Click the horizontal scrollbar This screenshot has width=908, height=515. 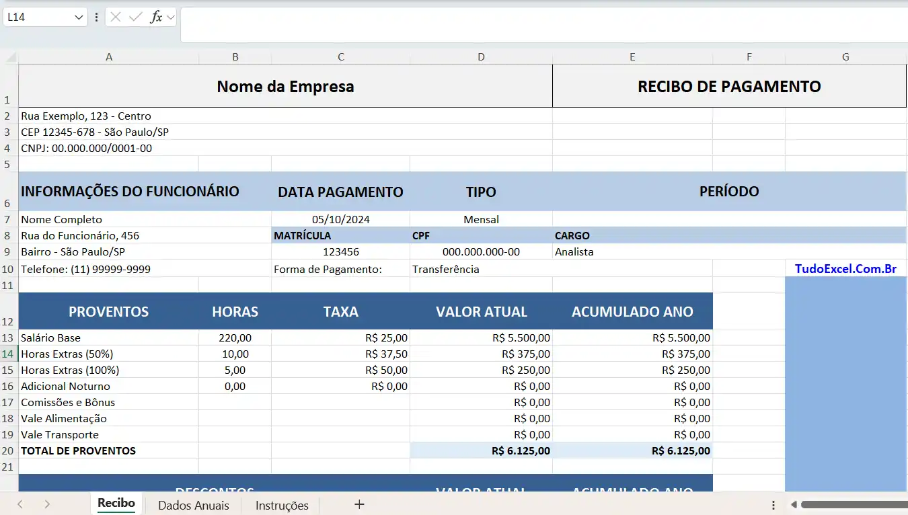pos(851,504)
